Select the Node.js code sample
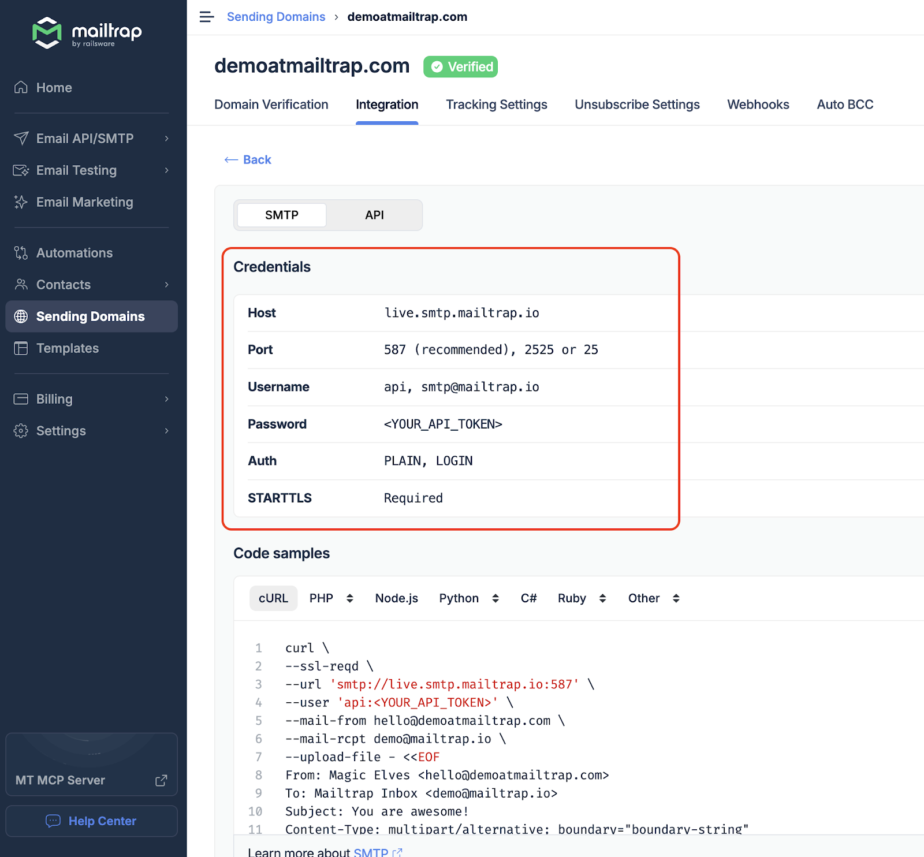The height and width of the screenshot is (857, 924). pos(396,598)
